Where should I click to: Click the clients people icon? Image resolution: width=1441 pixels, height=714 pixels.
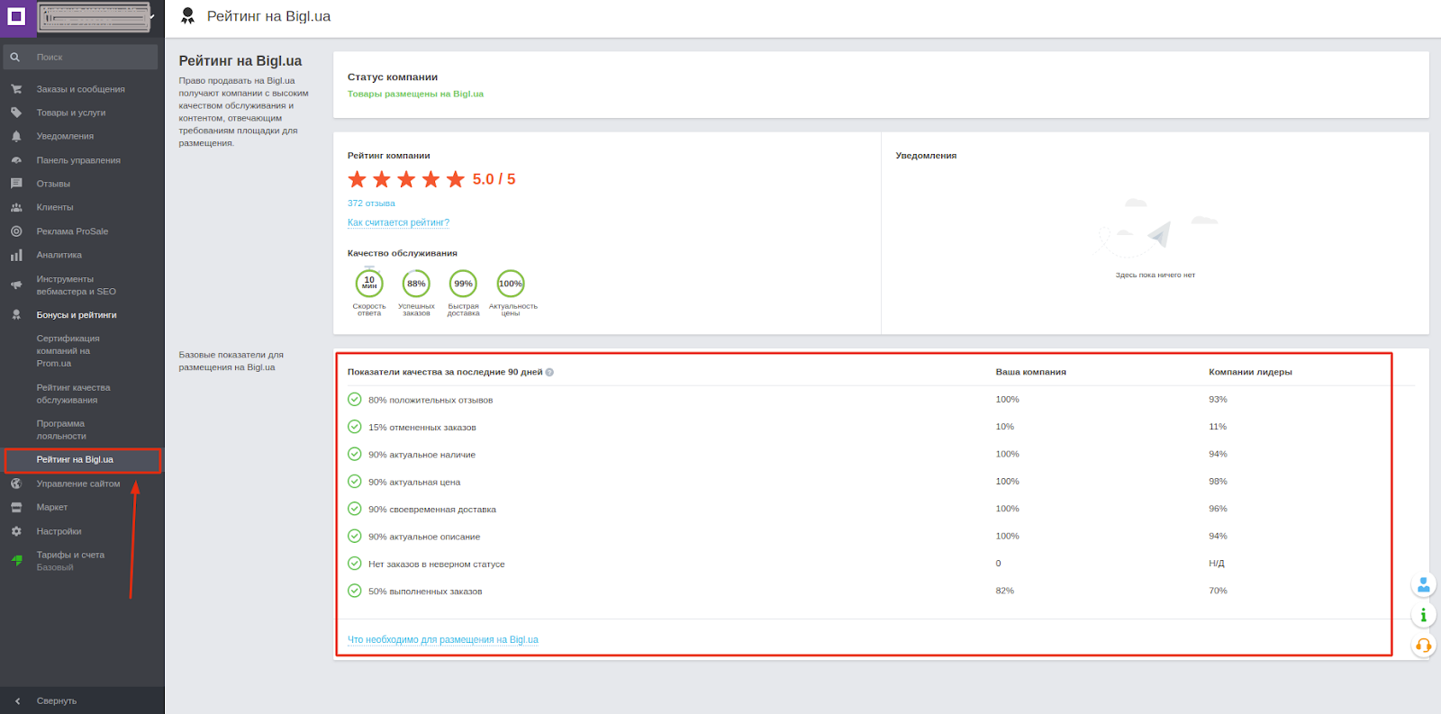[x=16, y=207]
